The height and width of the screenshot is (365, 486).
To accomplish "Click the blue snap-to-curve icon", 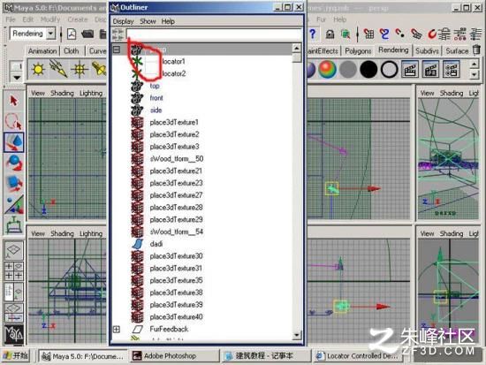I will click(x=384, y=34).
